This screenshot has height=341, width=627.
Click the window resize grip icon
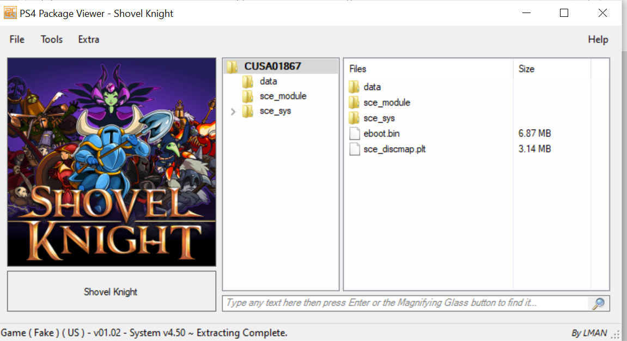click(x=617, y=334)
